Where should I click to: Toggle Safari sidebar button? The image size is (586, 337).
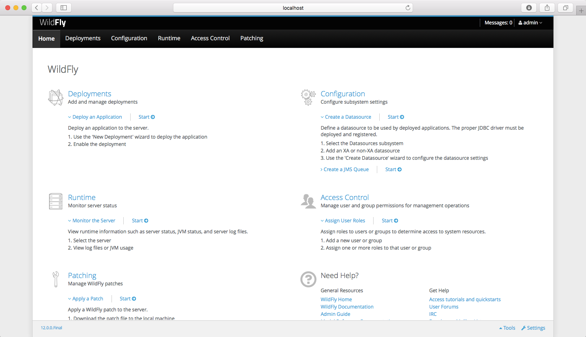coord(63,8)
